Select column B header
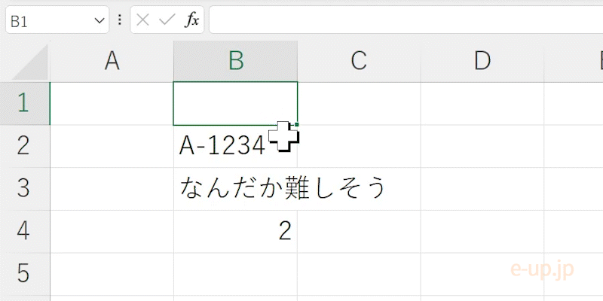This screenshot has width=603, height=301. [235, 62]
